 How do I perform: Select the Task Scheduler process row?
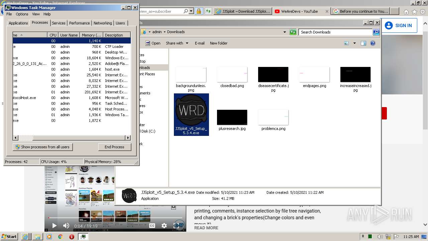[x=72, y=103]
